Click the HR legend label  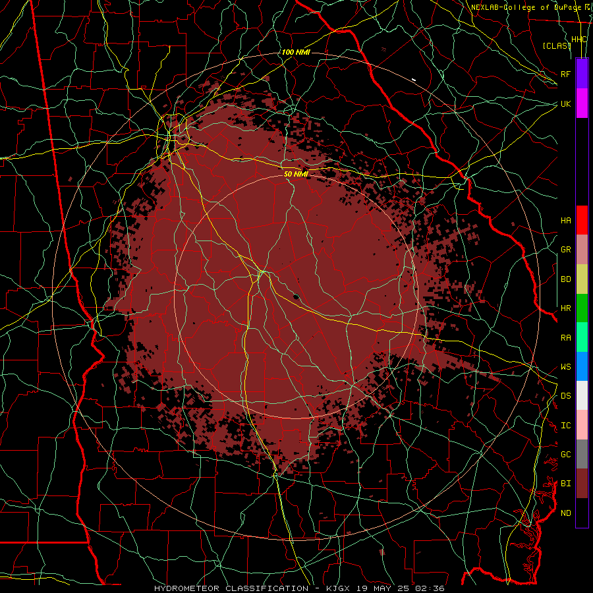click(x=565, y=308)
